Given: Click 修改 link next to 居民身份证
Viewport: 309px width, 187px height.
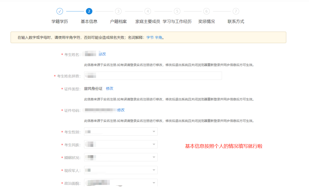Looking at the screenshot, I should pos(110,89).
